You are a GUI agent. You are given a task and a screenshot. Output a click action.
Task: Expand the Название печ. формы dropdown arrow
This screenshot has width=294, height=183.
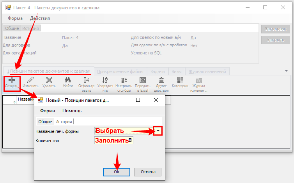pyautogui.click(x=158, y=131)
